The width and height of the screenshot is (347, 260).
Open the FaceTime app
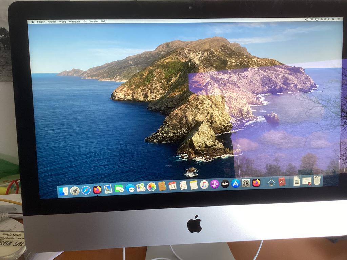(x=119, y=189)
